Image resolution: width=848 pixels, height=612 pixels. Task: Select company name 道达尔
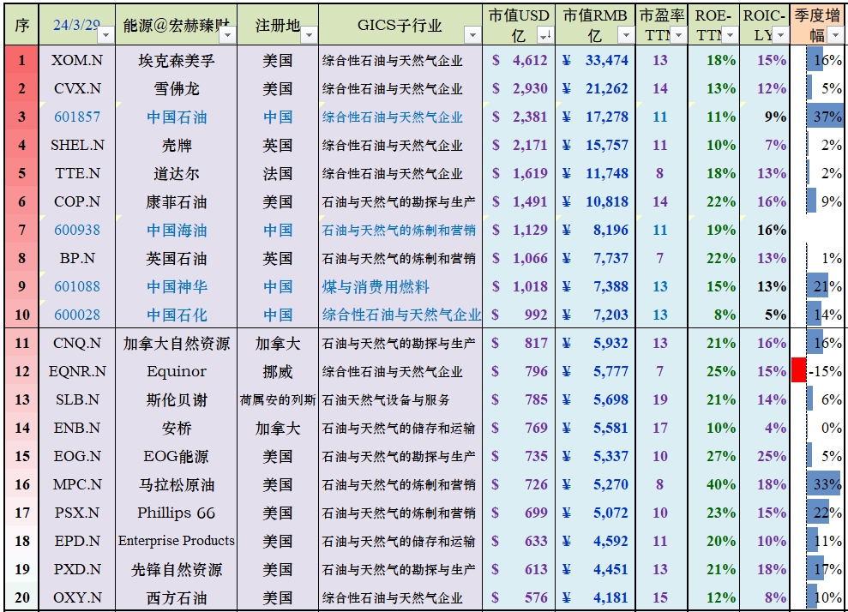click(x=177, y=173)
